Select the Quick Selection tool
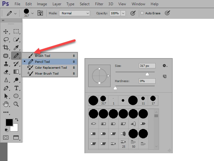Image resolution: width=214 pixels, height=161 pixels. (x=16, y=39)
